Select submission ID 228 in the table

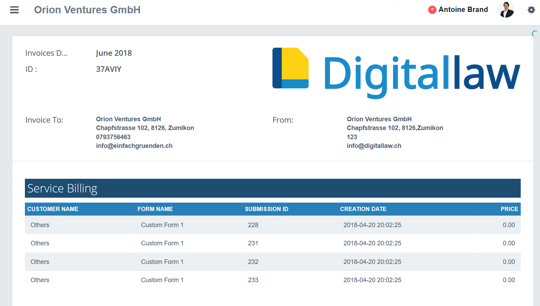click(x=253, y=225)
